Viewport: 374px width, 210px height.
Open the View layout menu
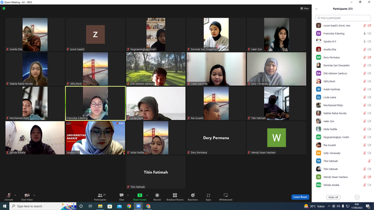point(304,8)
